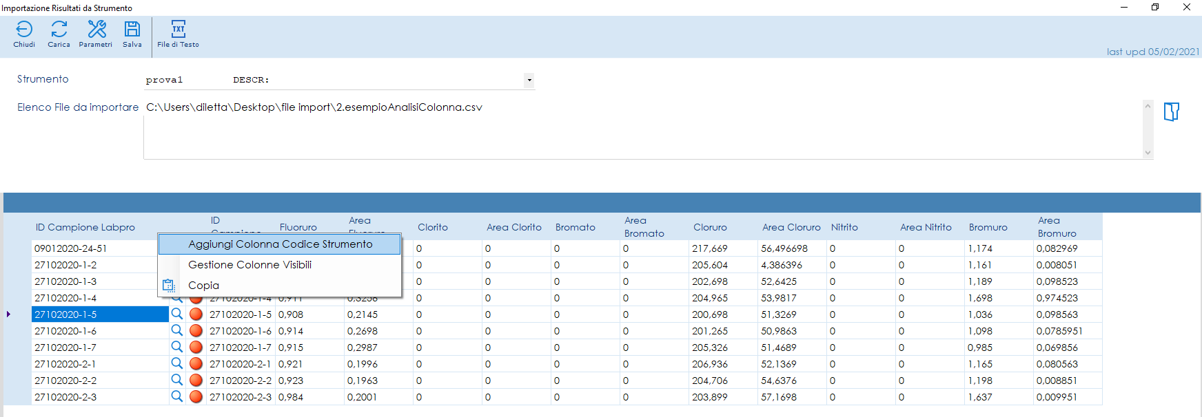The height and width of the screenshot is (417, 1202).
Task: Click red status circle in row 27102020-1-7
Action: point(196,347)
